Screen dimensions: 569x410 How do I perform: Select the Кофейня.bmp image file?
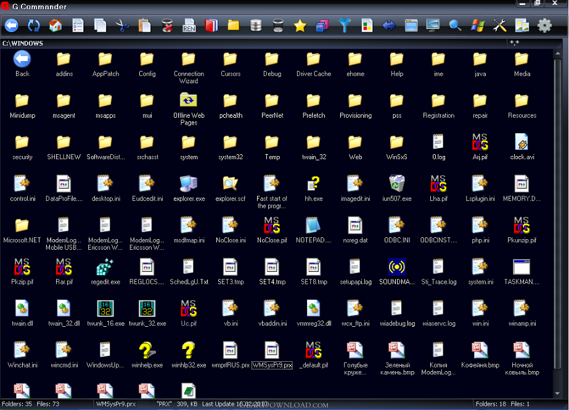(x=480, y=356)
